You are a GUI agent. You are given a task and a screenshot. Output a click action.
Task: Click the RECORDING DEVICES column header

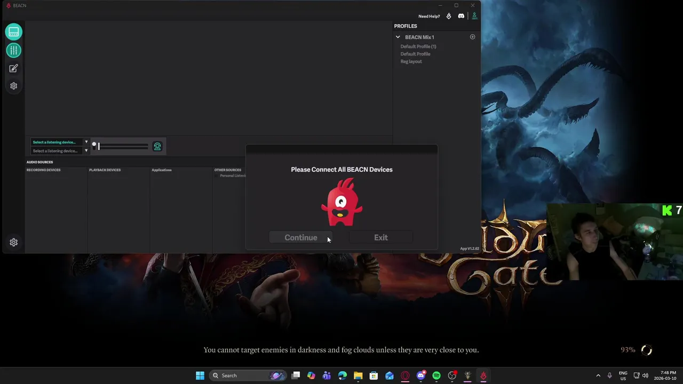tap(44, 170)
